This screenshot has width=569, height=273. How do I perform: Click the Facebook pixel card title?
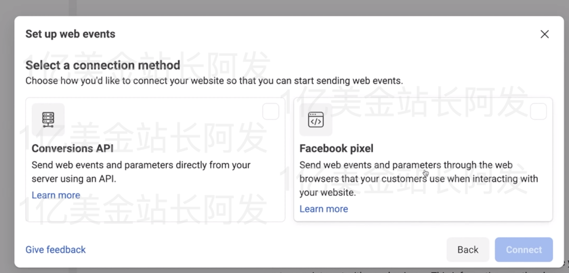pos(336,148)
